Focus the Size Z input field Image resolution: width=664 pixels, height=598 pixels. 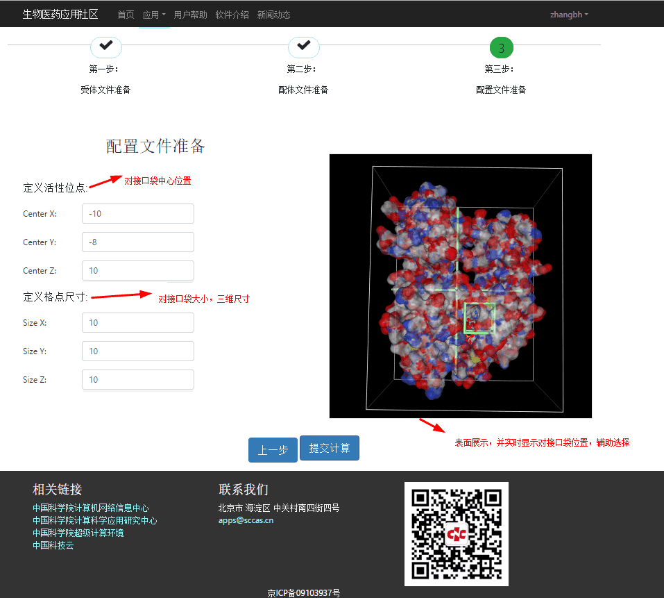(x=138, y=379)
